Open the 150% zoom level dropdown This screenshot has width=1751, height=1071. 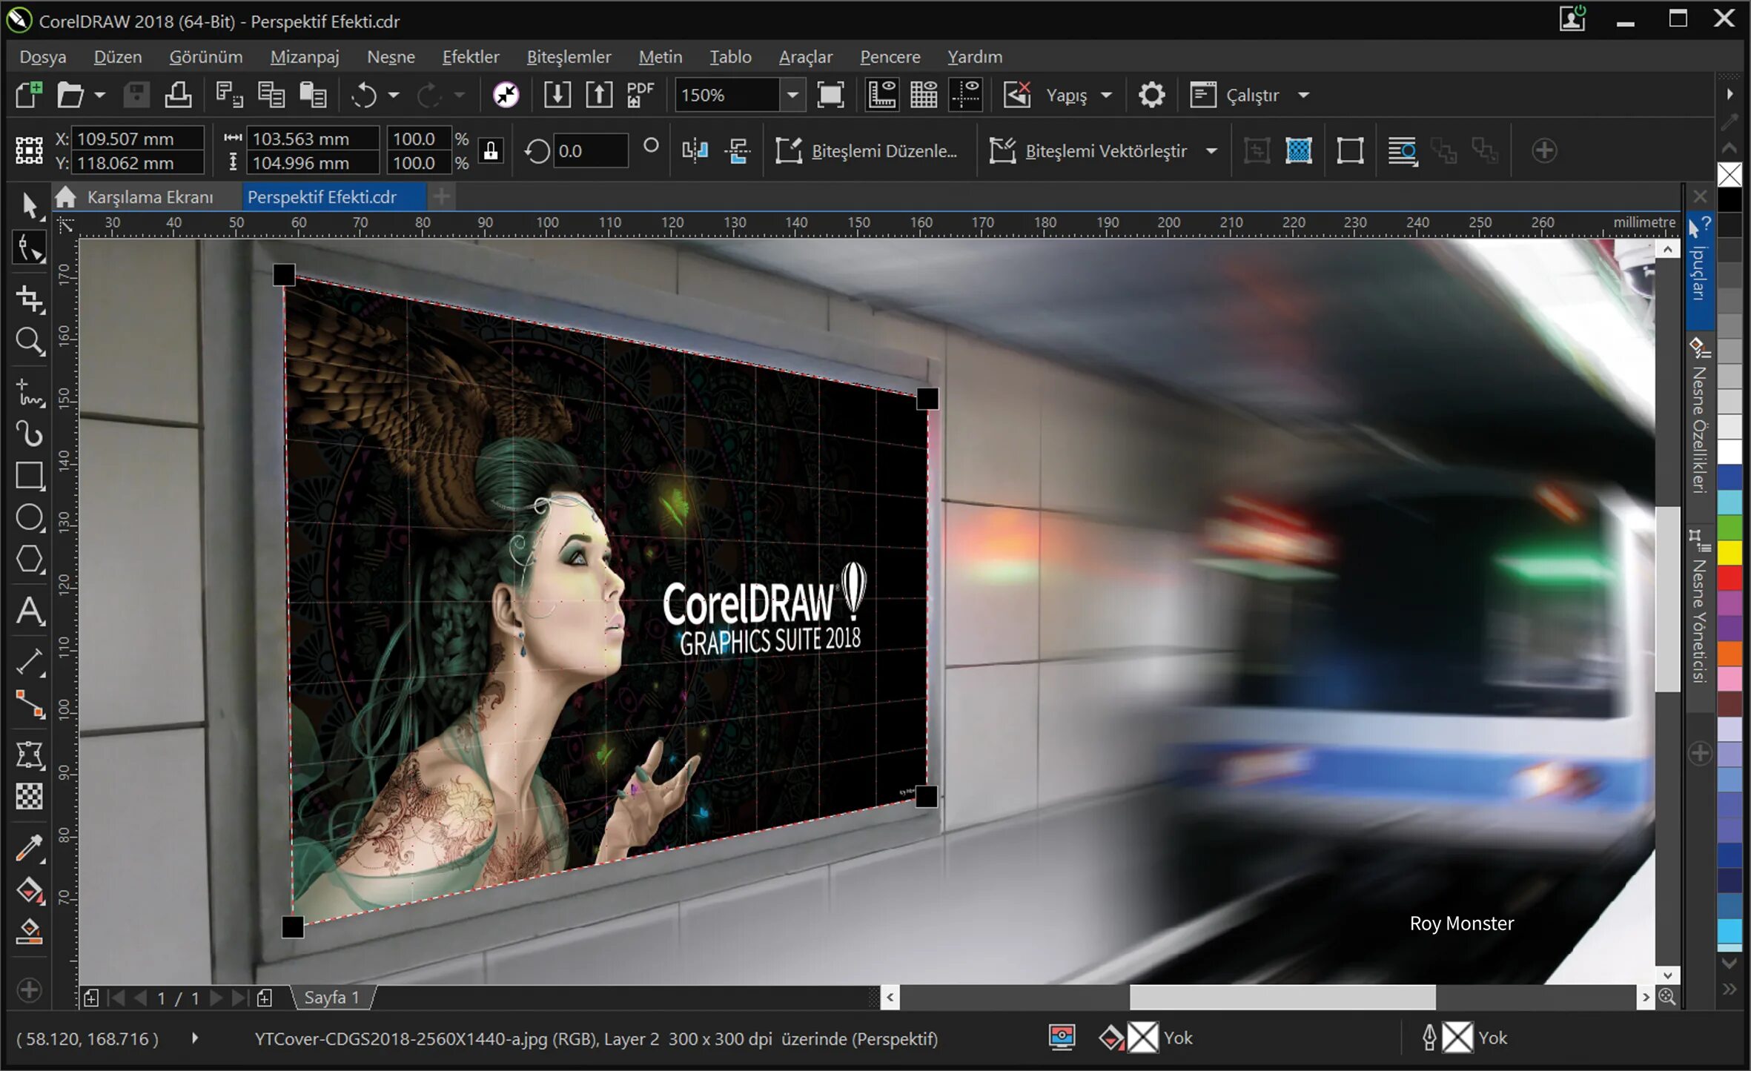click(792, 95)
